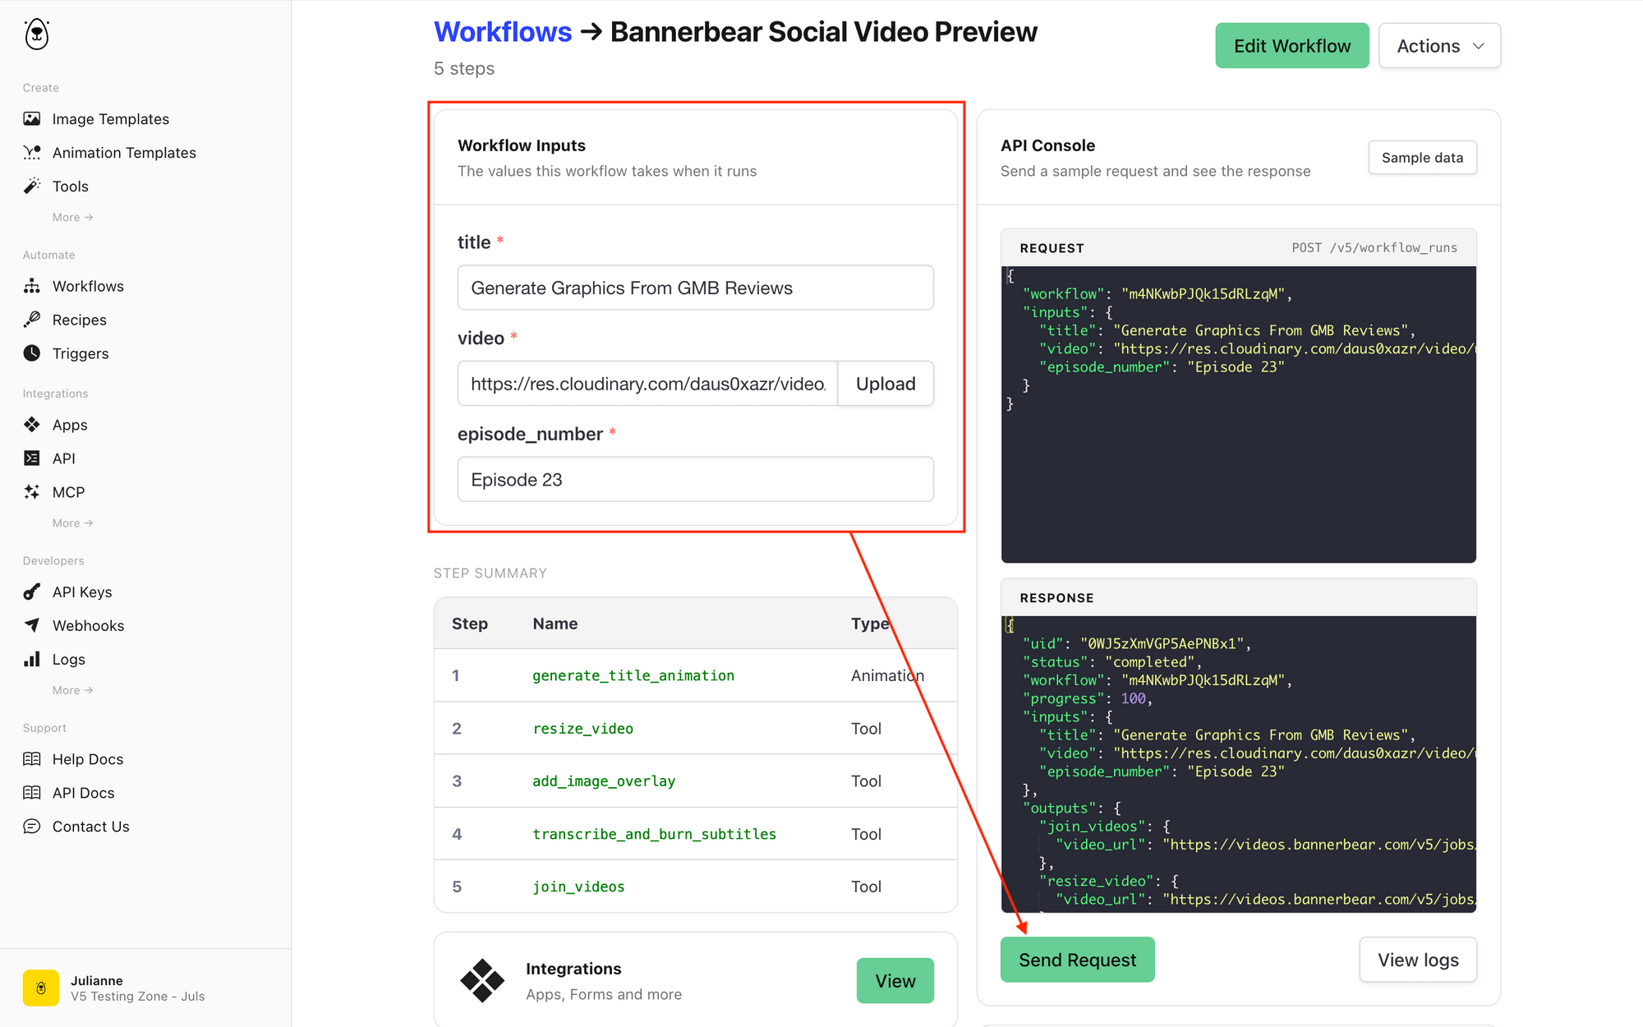The height and width of the screenshot is (1027, 1643).
Task: Click Contact Us chat bubble icon
Action: tap(32, 827)
